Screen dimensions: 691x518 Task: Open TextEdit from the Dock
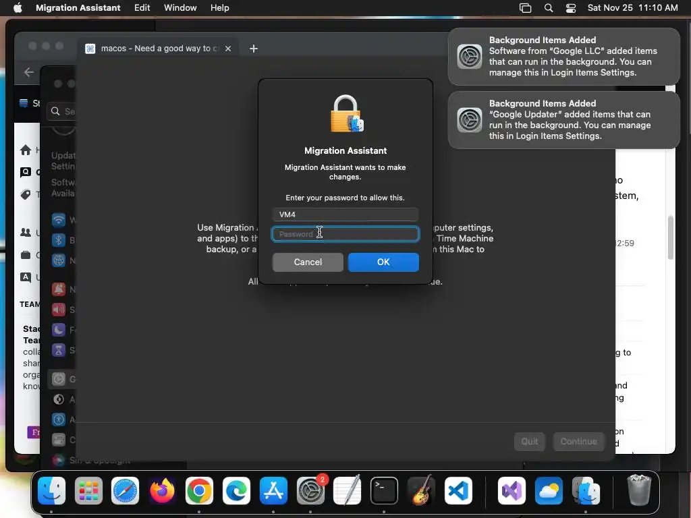[x=348, y=491]
